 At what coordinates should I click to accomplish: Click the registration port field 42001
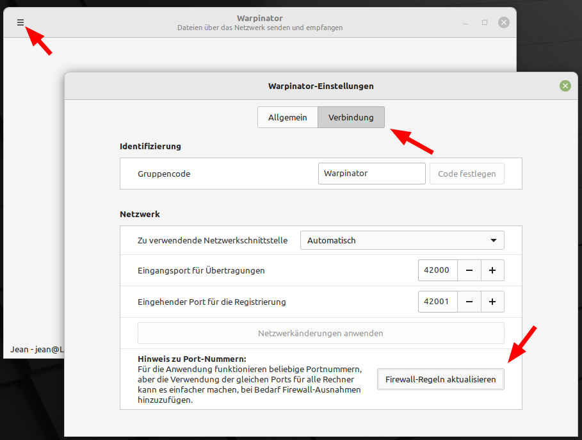(437, 302)
